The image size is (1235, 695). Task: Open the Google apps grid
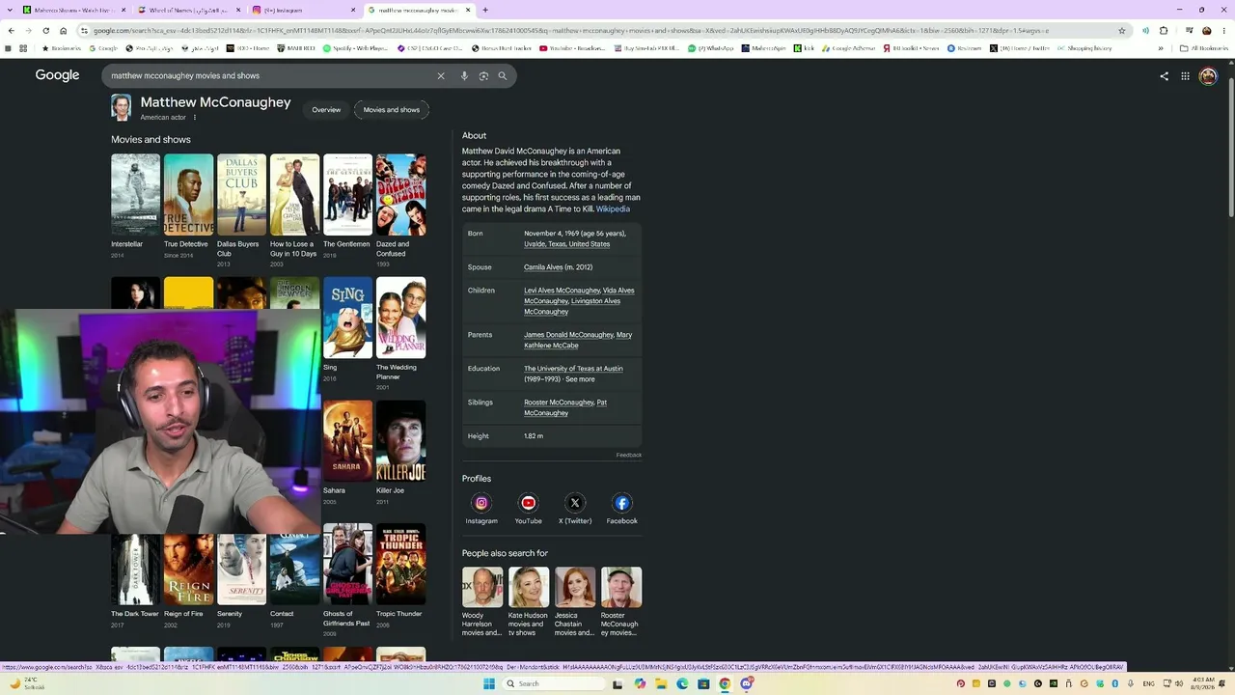click(x=1185, y=76)
